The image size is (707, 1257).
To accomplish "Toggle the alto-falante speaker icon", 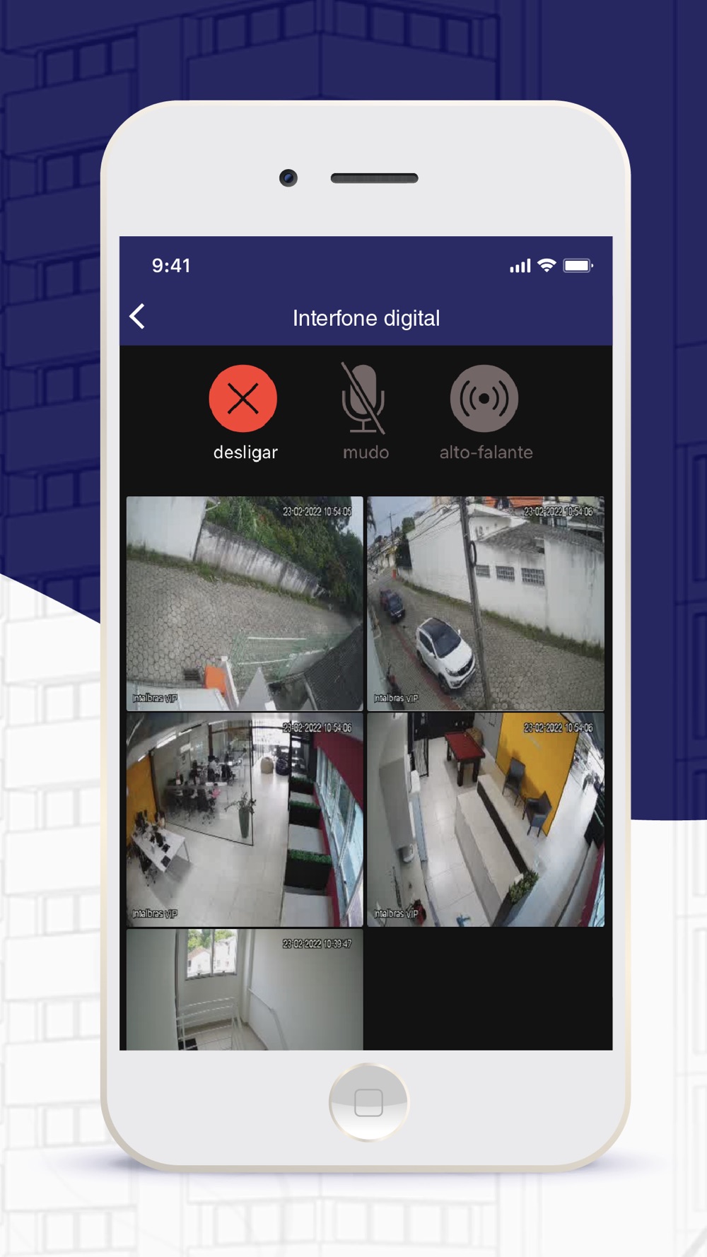I will 484,399.
